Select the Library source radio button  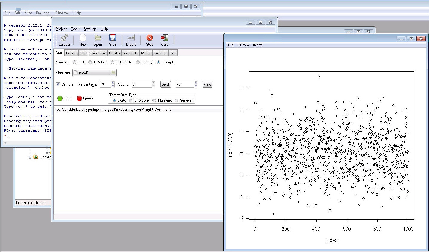click(x=138, y=62)
